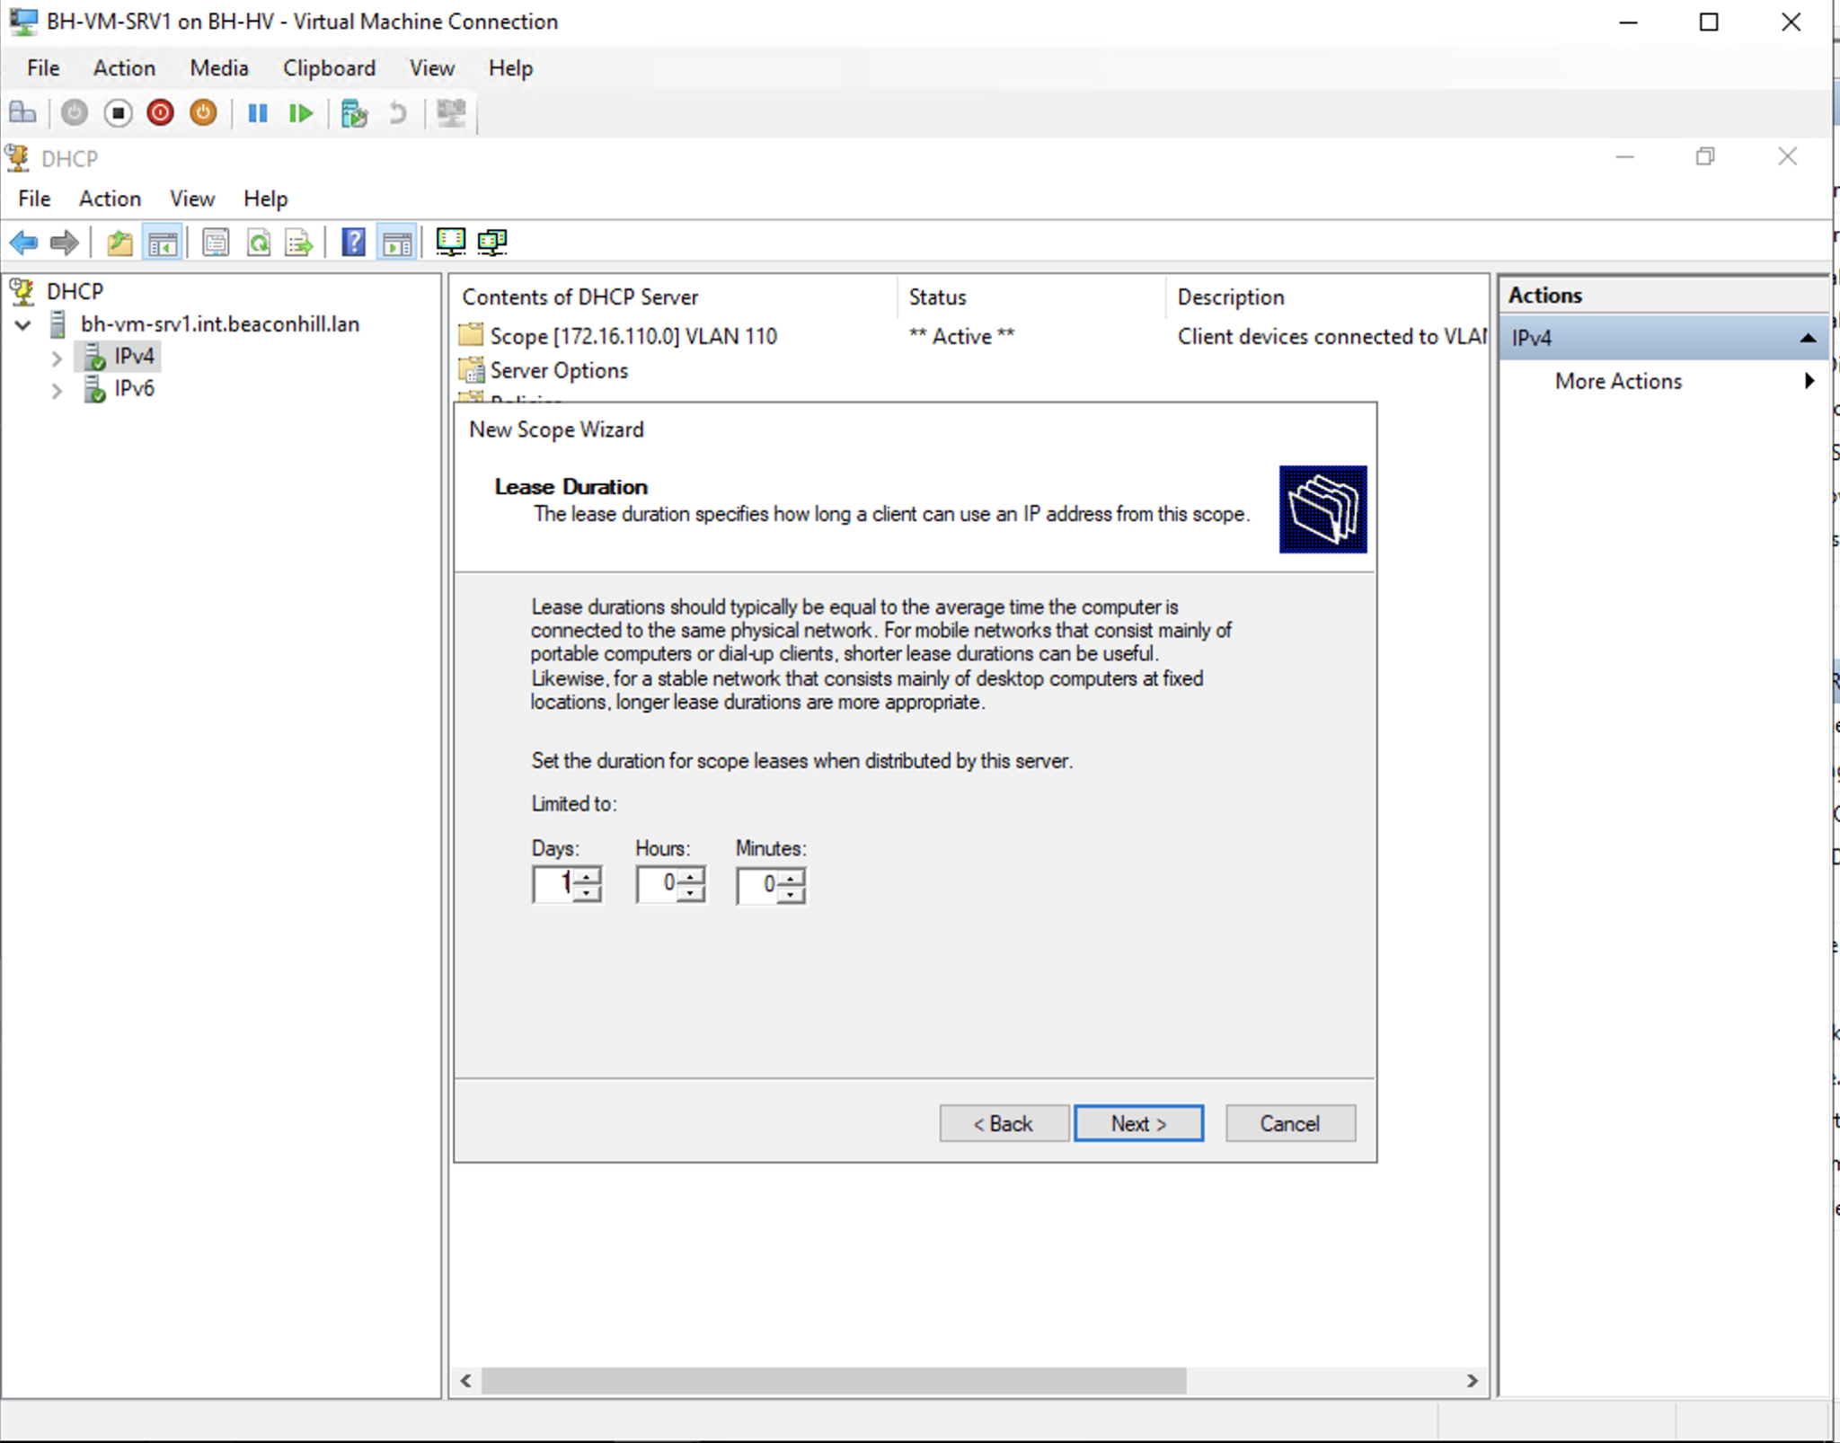1840x1443 pixels.
Task: Cancel the New Scope Wizard
Action: (x=1288, y=1123)
